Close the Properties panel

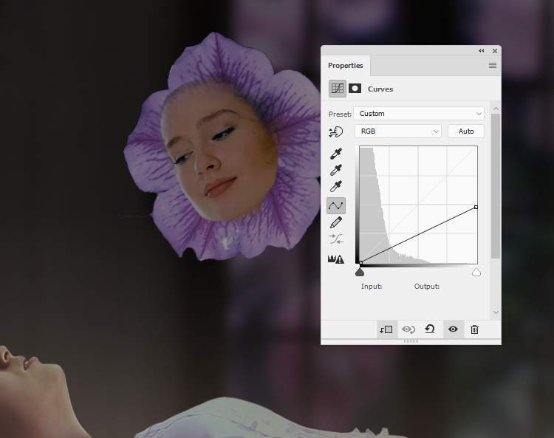pyautogui.click(x=495, y=51)
